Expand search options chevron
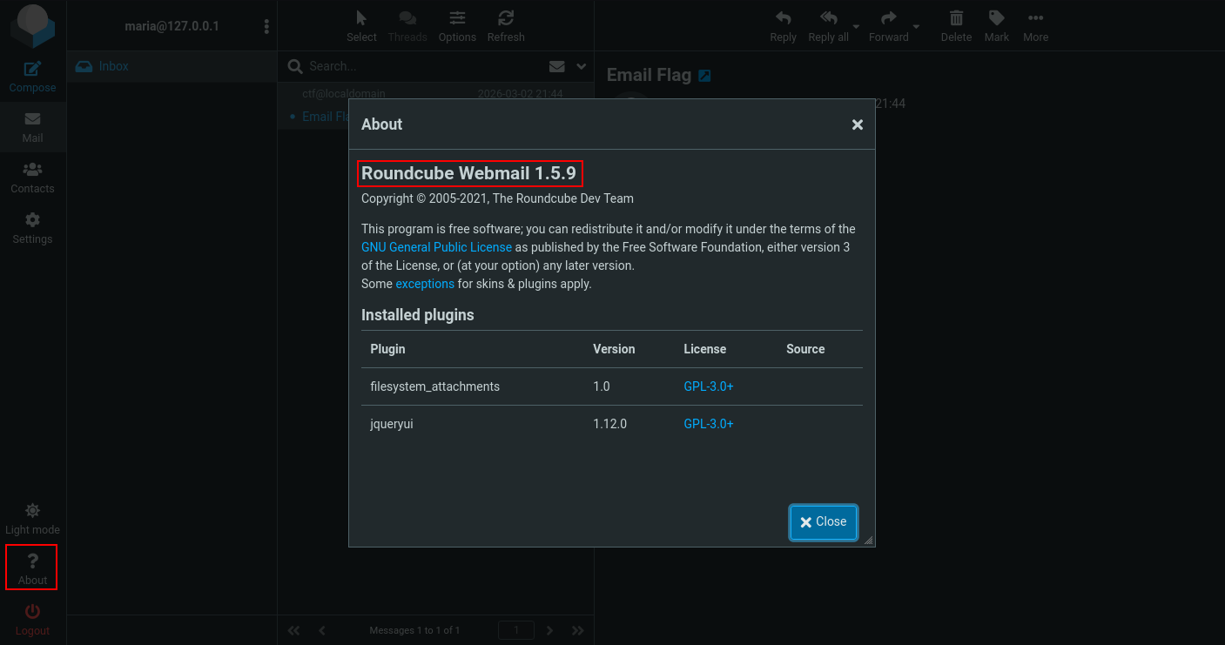Screen dimensions: 1225x645 click(x=582, y=66)
